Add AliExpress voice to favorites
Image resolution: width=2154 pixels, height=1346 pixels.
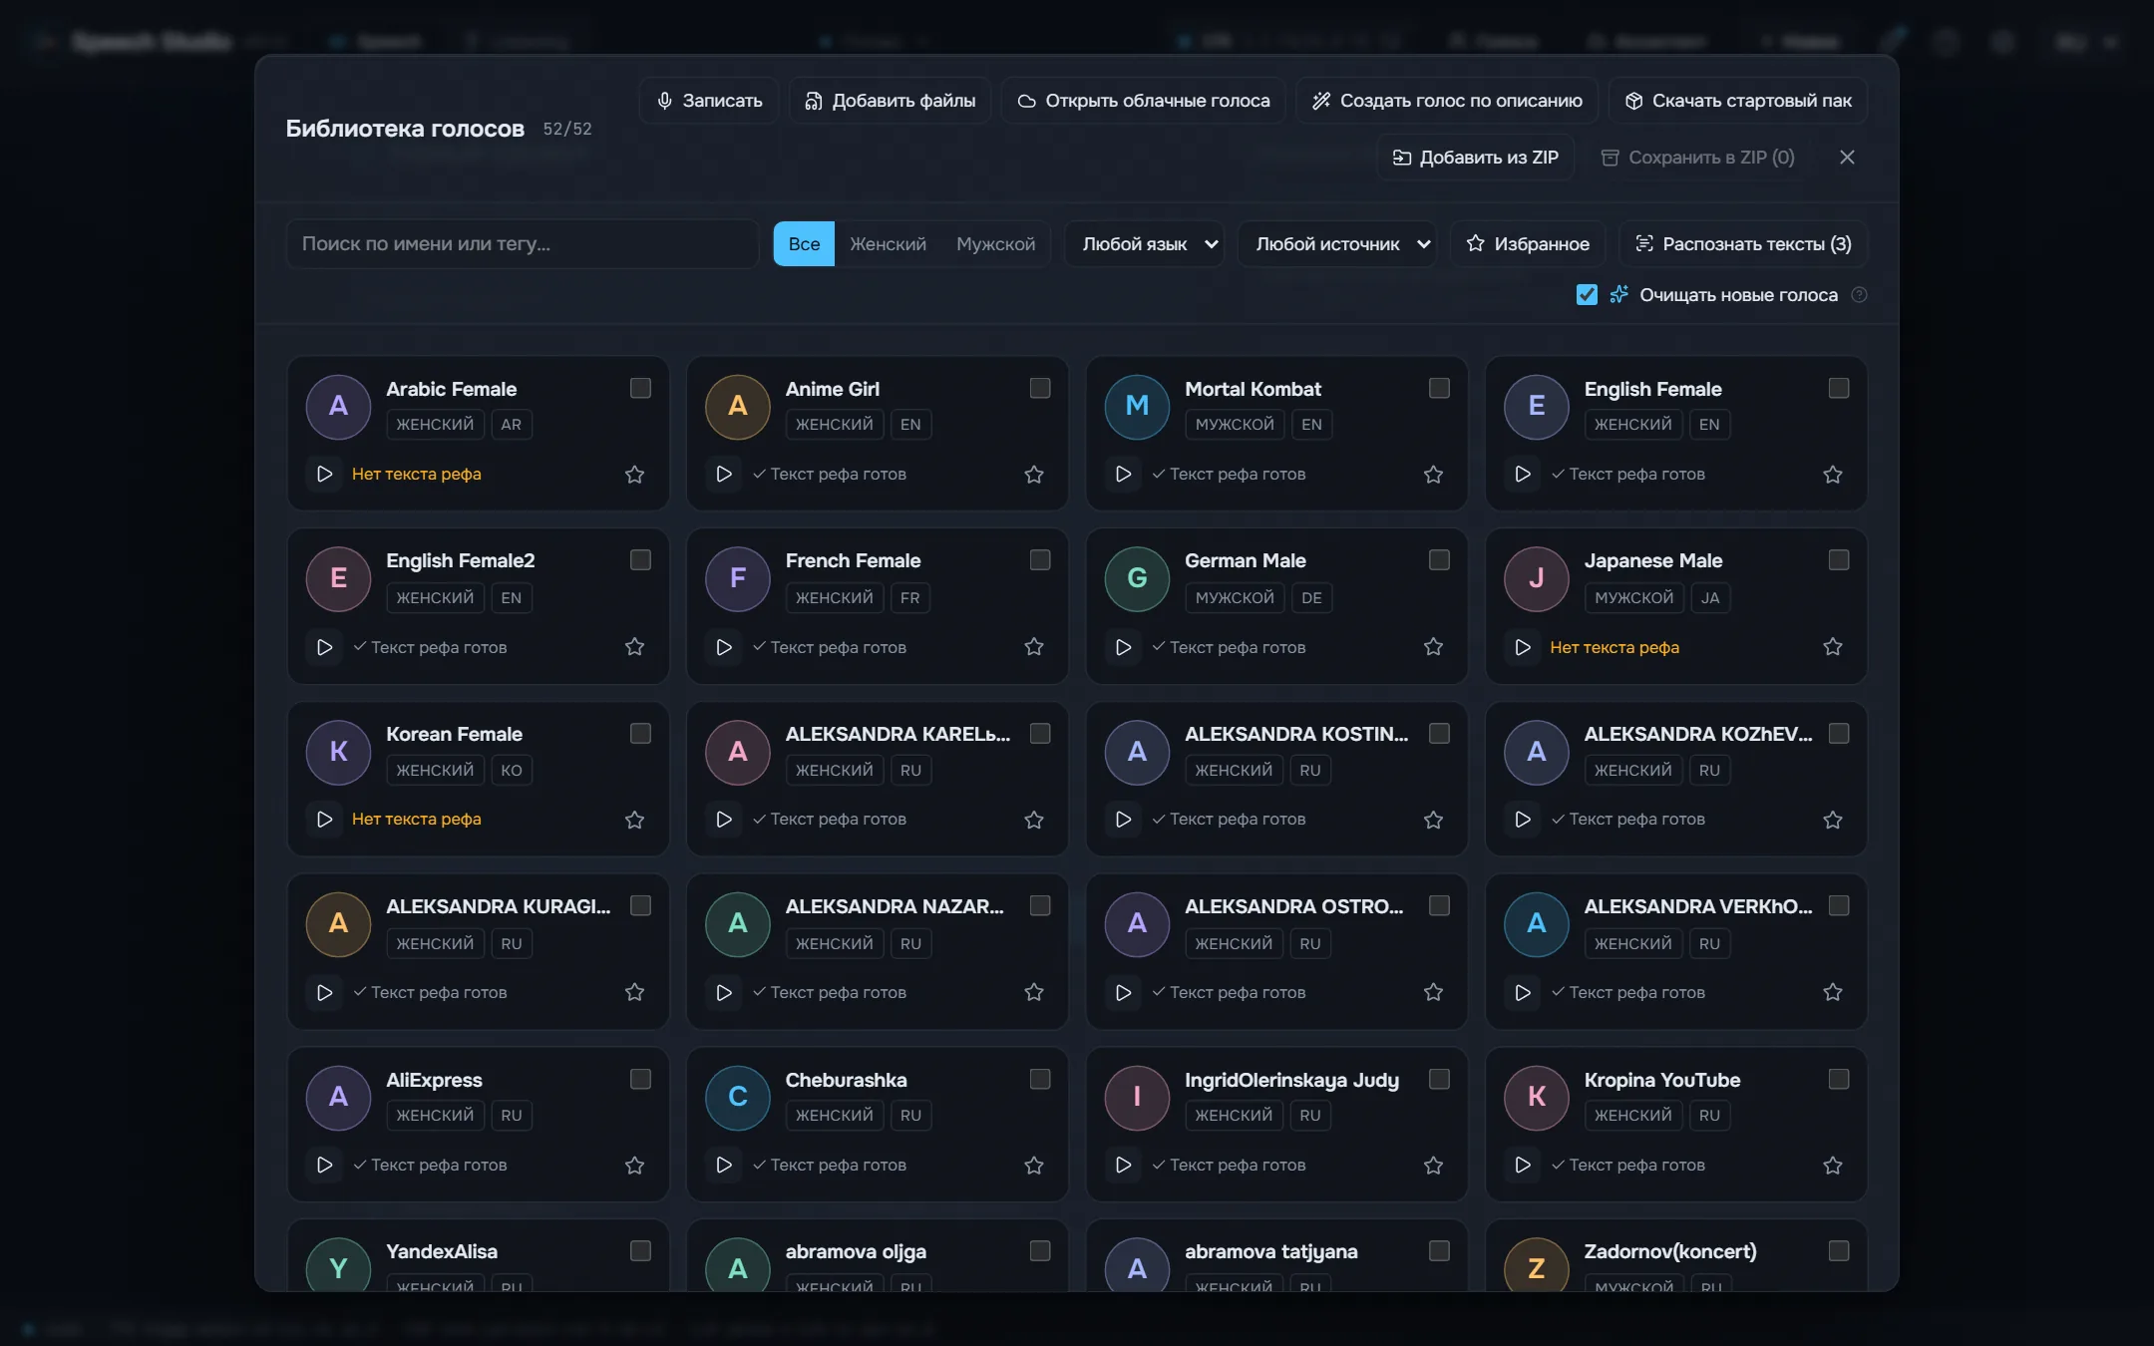(634, 1165)
